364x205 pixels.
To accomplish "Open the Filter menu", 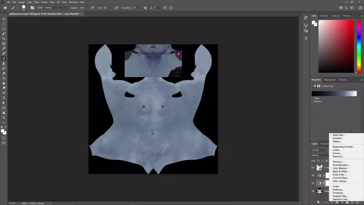I will (52, 2).
